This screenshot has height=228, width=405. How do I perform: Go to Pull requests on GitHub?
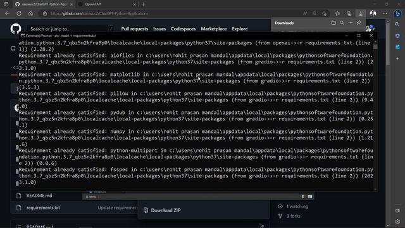click(x=135, y=28)
